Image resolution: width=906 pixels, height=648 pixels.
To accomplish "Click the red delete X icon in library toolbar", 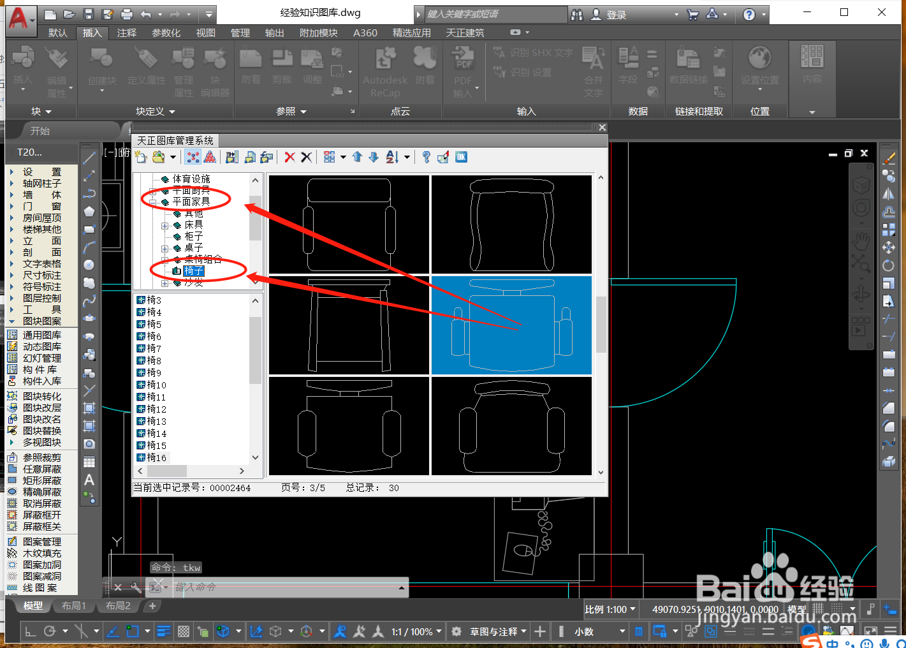I will tap(289, 157).
